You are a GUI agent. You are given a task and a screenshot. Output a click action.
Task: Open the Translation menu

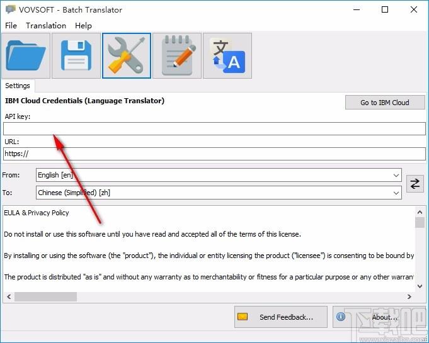tap(46, 26)
